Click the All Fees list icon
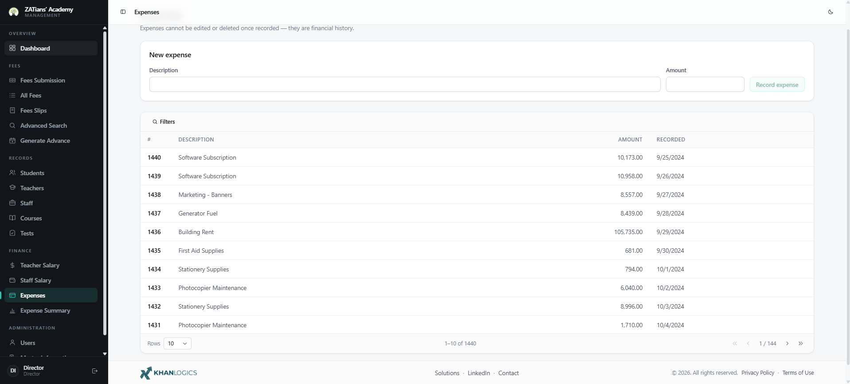Image resolution: width=850 pixels, height=384 pixels. [12, 95]
